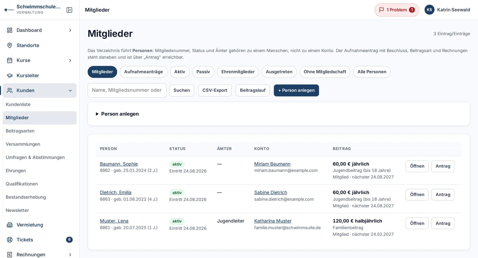Click the Vermietung building icon

coord(10,225)
